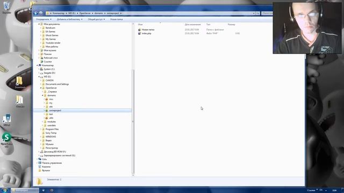Viewport: 344px width, 193px height.
Task: Go back with the Explorer back arrow
Action: pyautogui.click(x=36, y=13)
